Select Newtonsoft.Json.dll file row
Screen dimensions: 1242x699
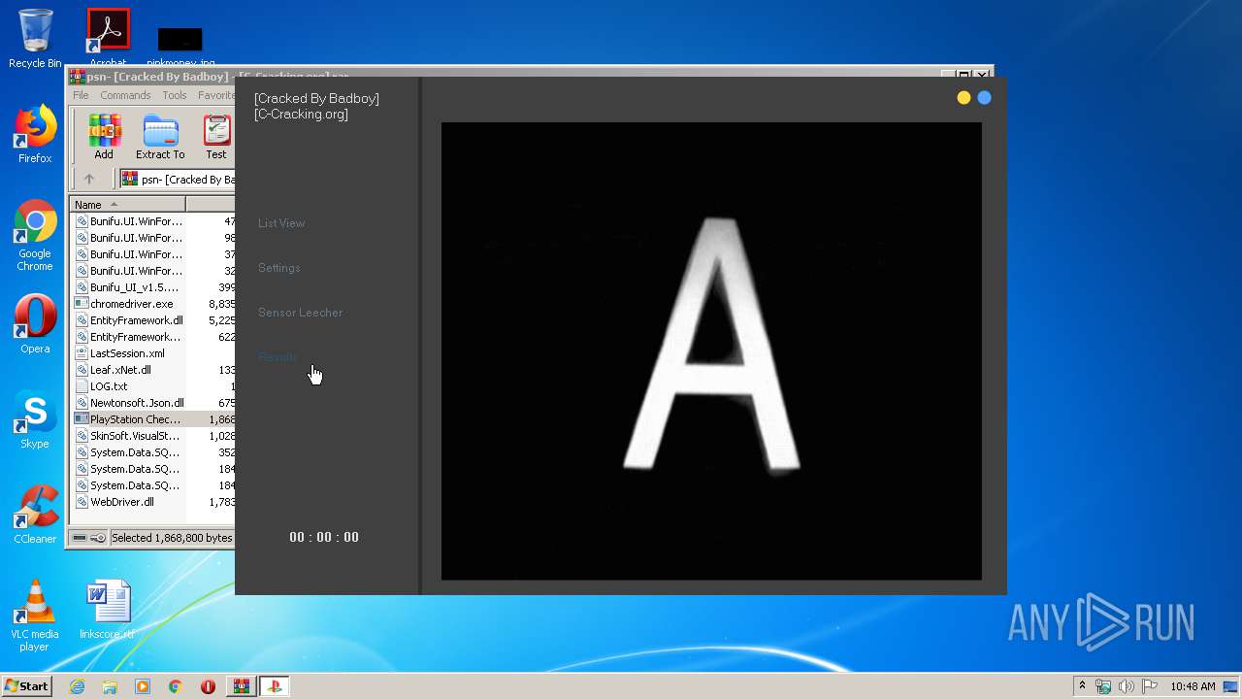[x=152, y=403]
